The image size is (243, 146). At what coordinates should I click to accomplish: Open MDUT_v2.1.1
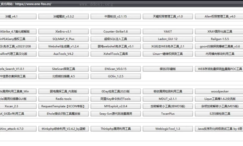pyautogui.click(x=168, y=99)
